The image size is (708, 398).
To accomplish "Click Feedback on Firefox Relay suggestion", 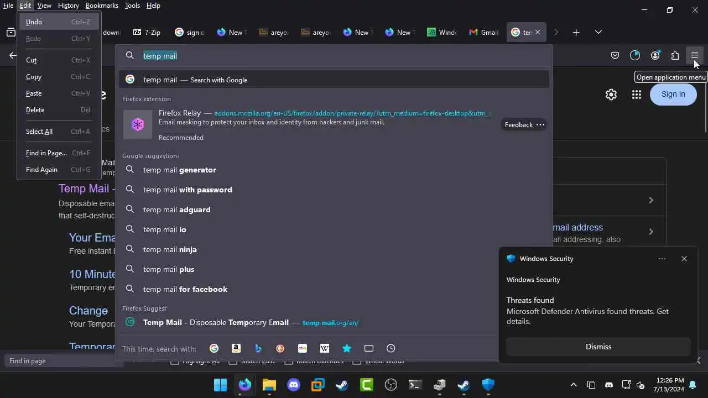I will 518,125.
